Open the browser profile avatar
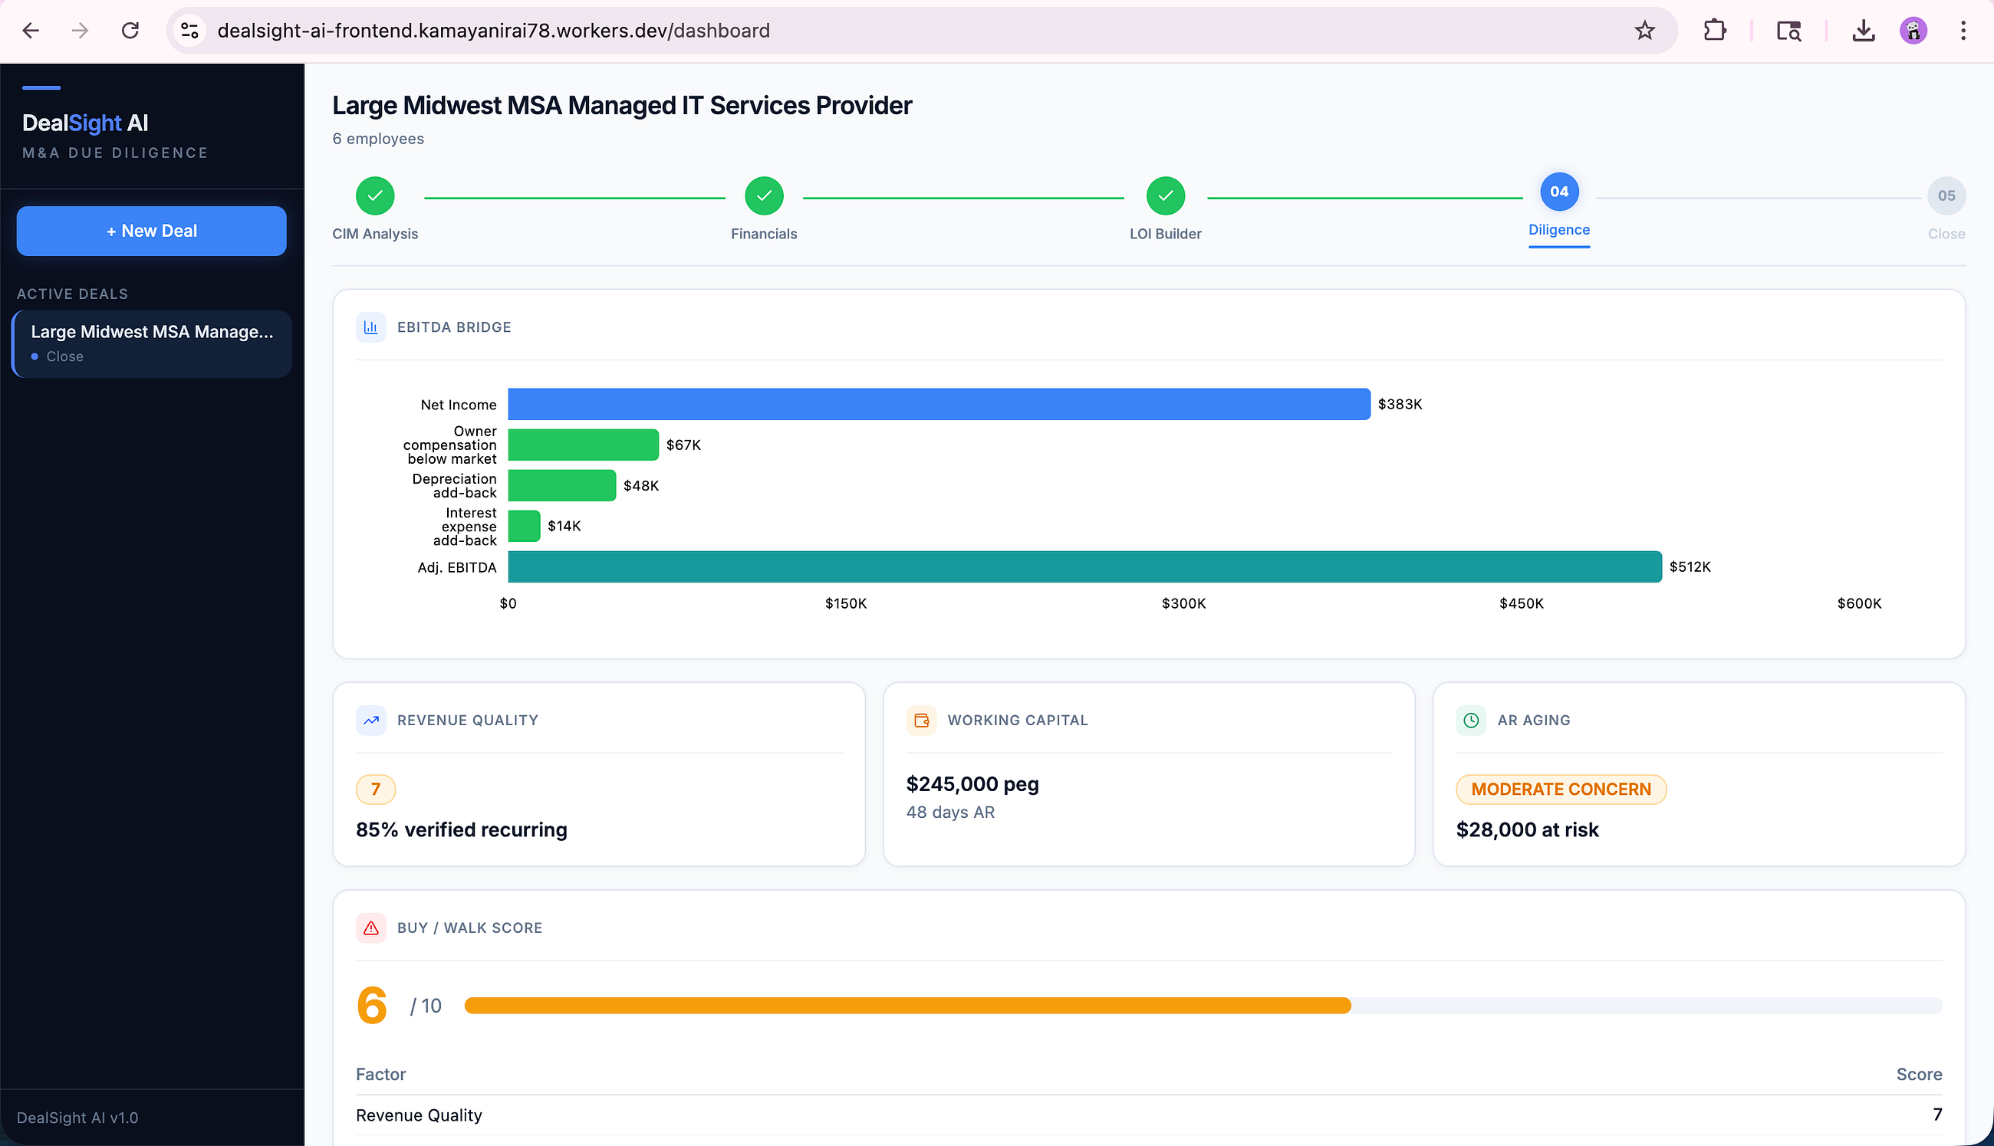This screenshot has height=1146, width=1994. 1913,31
